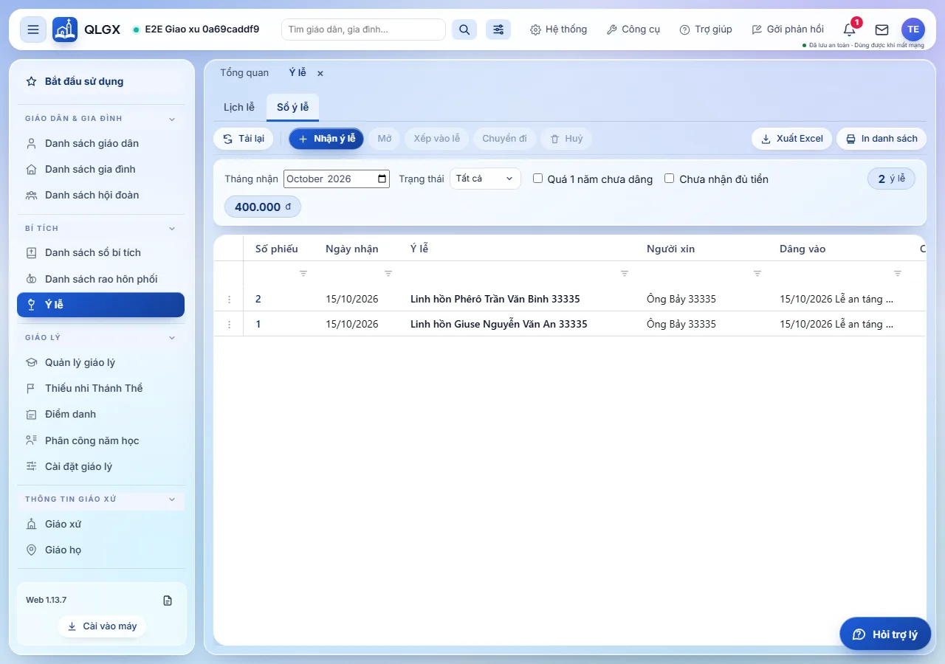Export list with Xuất Excel
The width and height of the screenshot is (945, 664).
click(792, 139)
